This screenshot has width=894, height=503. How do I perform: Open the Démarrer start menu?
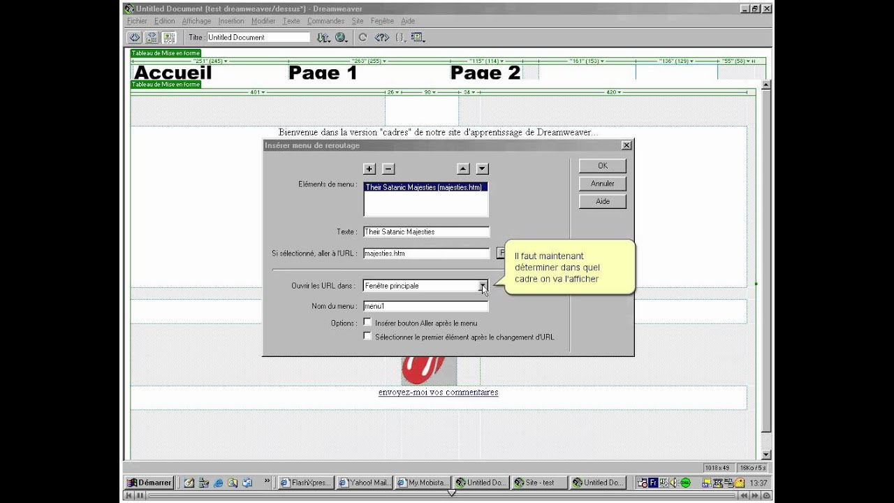click(149, 483)
